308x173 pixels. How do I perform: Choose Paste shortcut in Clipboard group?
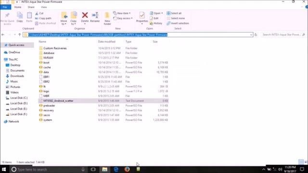[x=45, y=23]
